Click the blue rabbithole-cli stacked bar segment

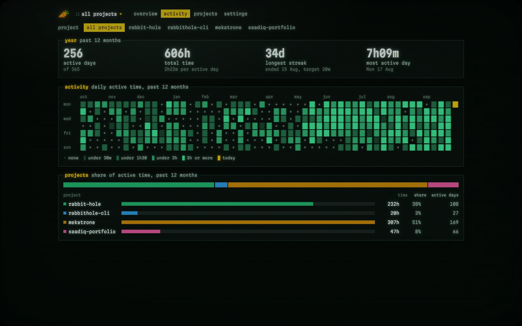[x=221, y=185]
